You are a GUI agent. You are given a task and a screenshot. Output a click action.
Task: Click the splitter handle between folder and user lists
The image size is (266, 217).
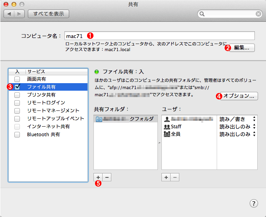pyautogui.click(x=159, y=143)
